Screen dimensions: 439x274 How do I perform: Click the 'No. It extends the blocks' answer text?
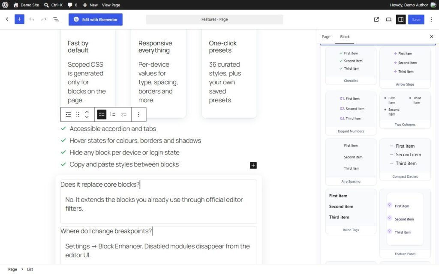[x=154, y=204]
